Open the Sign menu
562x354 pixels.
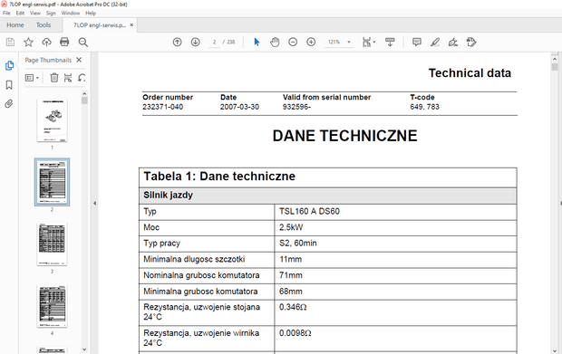[51, 14]
